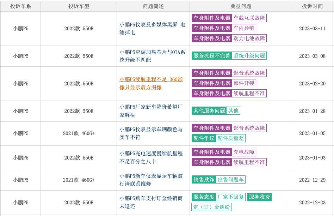Select '续航里程不准' tag in 2023-01-03 row
The image size is (334, 216).
pyautogui.click(x=249, y=162)
